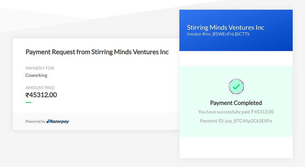This screenshot has height=167, width=305.
Task: Click Stirring Minds Ventures Inc in the request heading
Action: point(130,52)
